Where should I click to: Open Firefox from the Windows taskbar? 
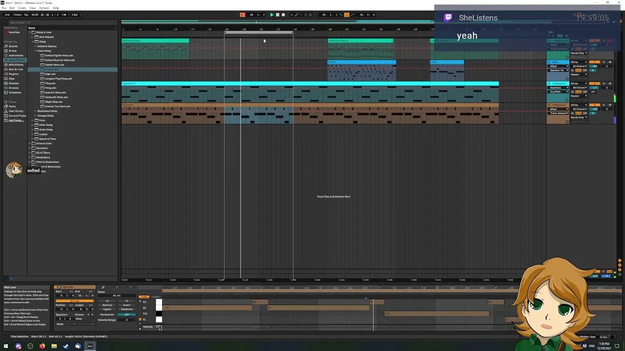click(x=42, y=346)
